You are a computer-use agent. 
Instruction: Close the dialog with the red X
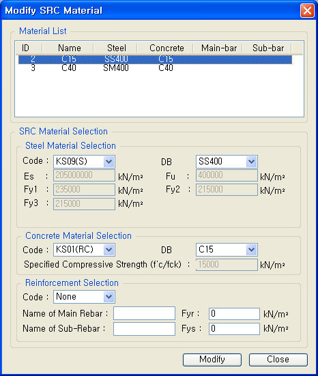(x=307, y=11)
